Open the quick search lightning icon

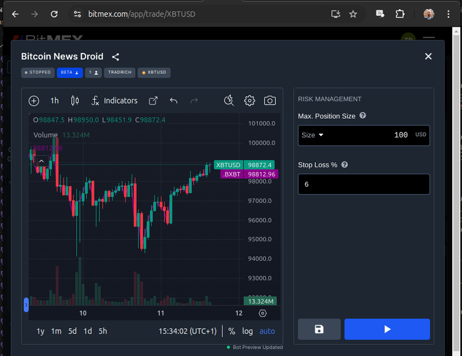click(229, 101)
